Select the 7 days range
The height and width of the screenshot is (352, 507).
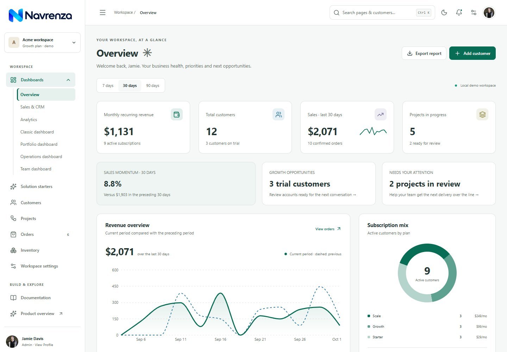coord(108,86)
